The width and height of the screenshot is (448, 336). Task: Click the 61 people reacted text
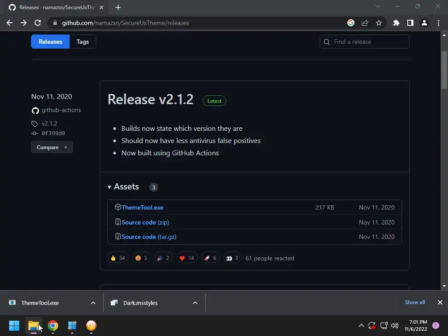[269, 258]
